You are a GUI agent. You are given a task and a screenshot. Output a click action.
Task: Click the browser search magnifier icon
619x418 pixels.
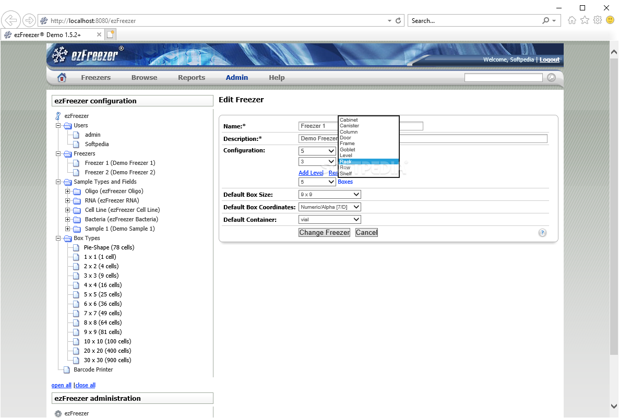point(545,20)
